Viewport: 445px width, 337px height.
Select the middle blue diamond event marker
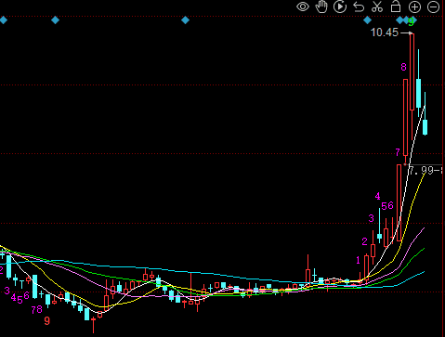pos(185,20)
